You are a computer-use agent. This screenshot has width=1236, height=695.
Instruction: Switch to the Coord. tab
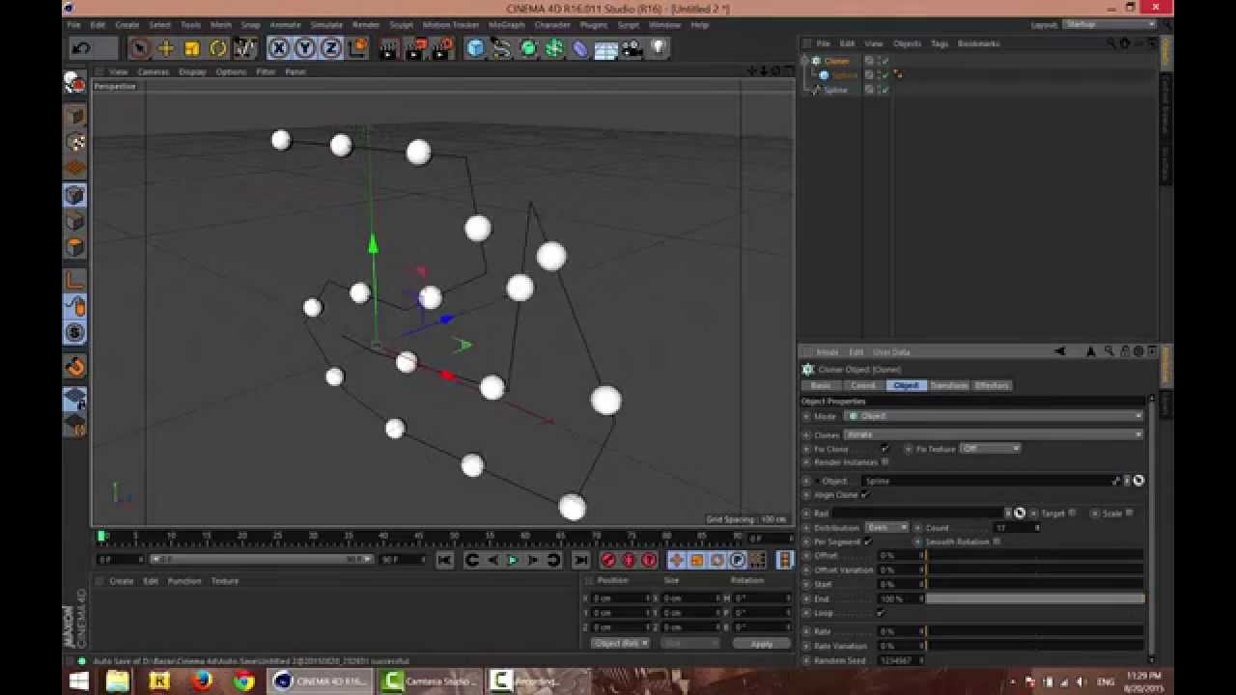pyautogui.click(x=862, y=385)
